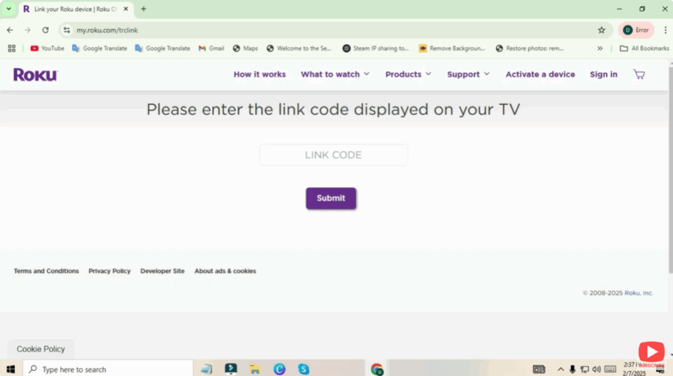Bookmark this page with the star
673x376 pixels.
click(601, 30)
